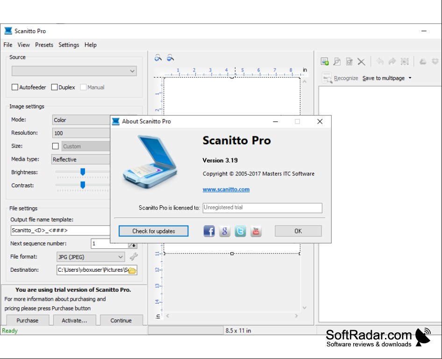
Task: Click the preview horizontal scrollbar left arrow
Action: pyautogui.click(x=168, y=316)
